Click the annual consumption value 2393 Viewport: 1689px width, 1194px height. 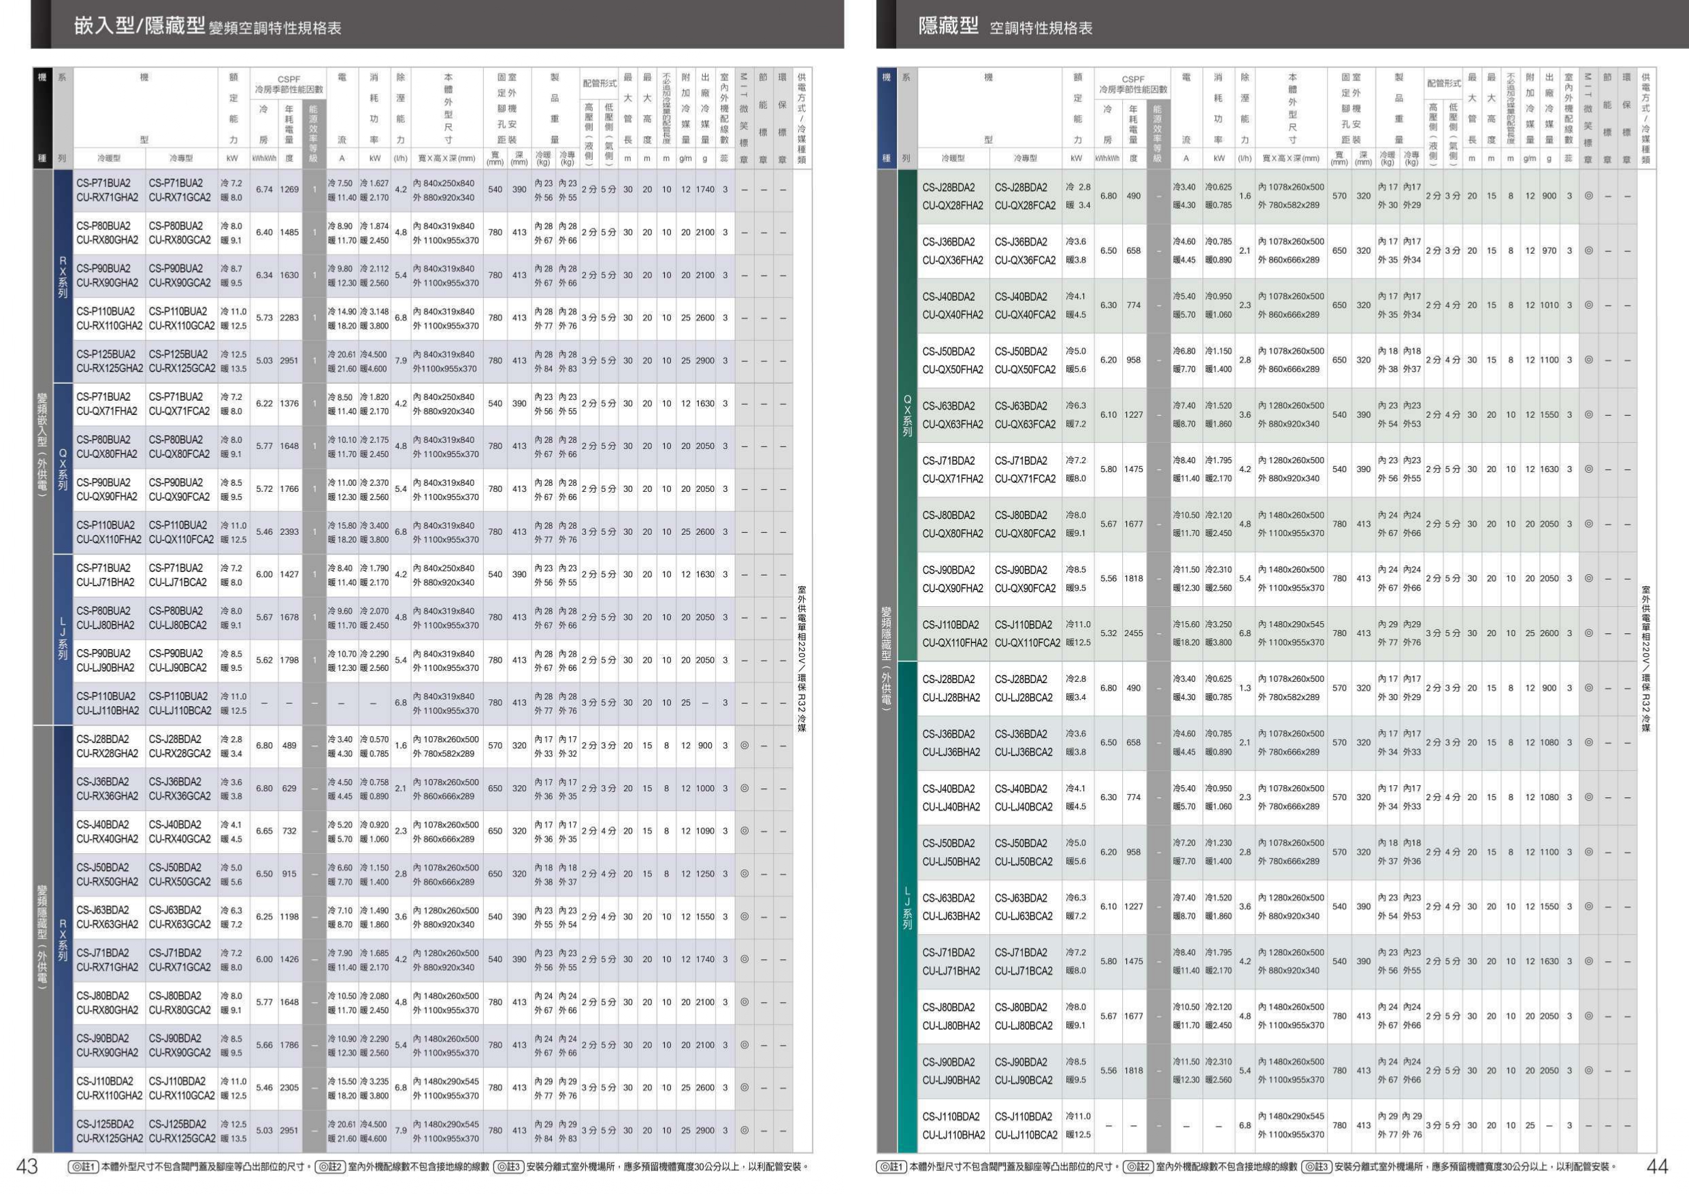click(x=289, y=531)
